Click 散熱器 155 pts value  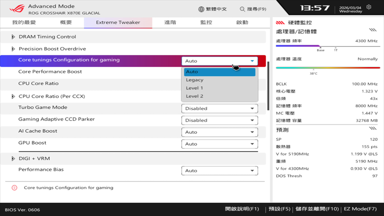pyautogui.click(x=370, y=147)
